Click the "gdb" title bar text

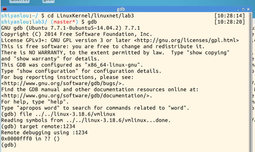(121, 9)
